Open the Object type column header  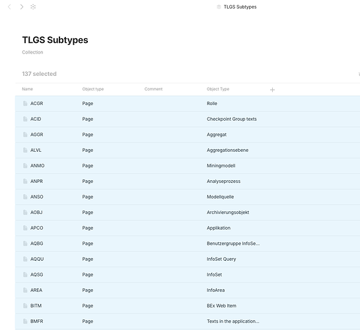93,89
